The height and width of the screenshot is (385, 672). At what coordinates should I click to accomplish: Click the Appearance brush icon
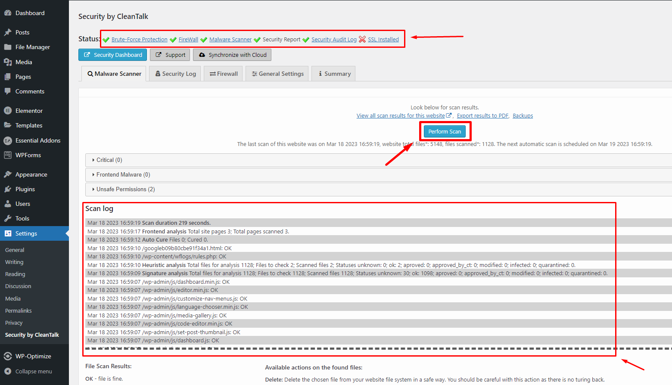click(x=8, y=174)
